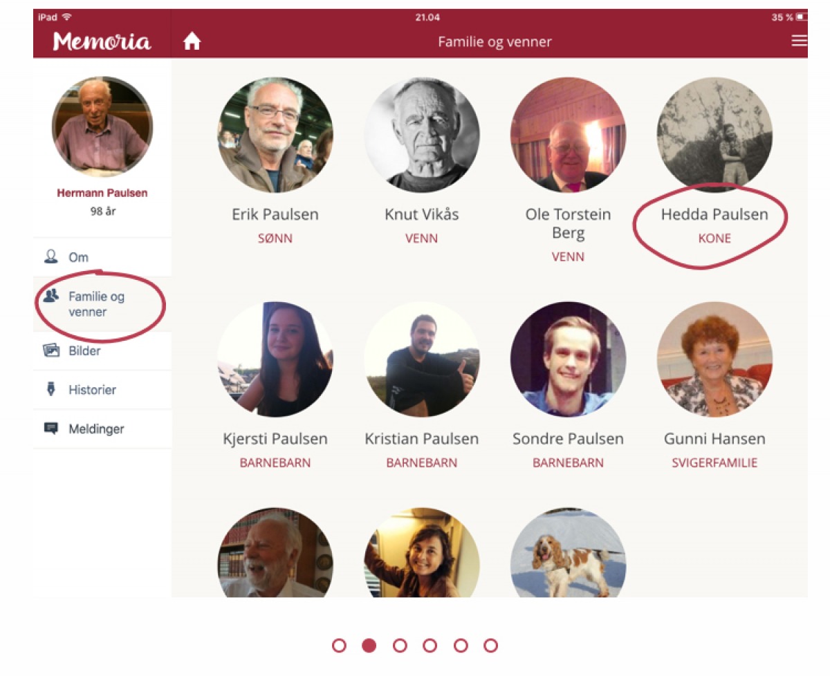The width and height of the screenshot is (830, 676).
Task: Open the Bilder section
Action: pos(102,350)
